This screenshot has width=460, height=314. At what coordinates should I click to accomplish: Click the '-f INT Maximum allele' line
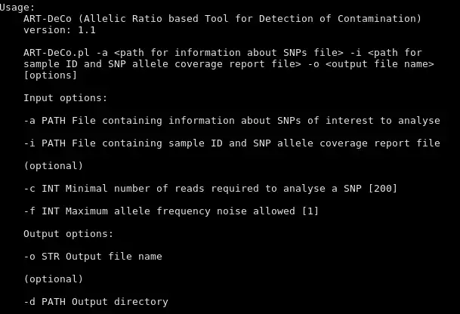coord(171,211)
